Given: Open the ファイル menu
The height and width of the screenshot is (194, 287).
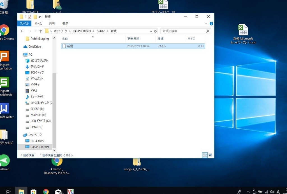Looking at the screenshot, I should (24, 24).
